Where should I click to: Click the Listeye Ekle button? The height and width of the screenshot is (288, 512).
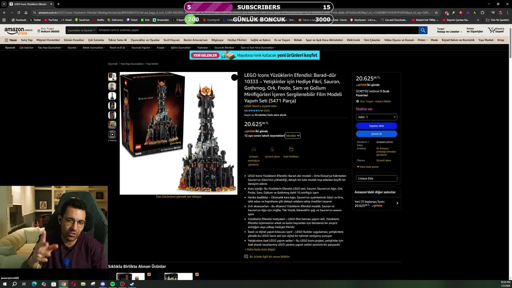point(376,178)
